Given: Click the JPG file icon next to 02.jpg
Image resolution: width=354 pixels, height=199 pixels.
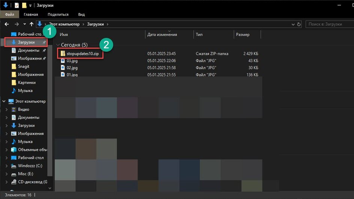Looking at the screenshot, I should [x=63, y=67].
